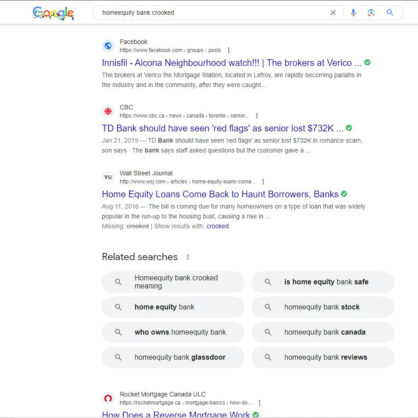Screen dimensions: 418x418
Task: Show results that must include 'crooked'
Action: click(217, 226)
